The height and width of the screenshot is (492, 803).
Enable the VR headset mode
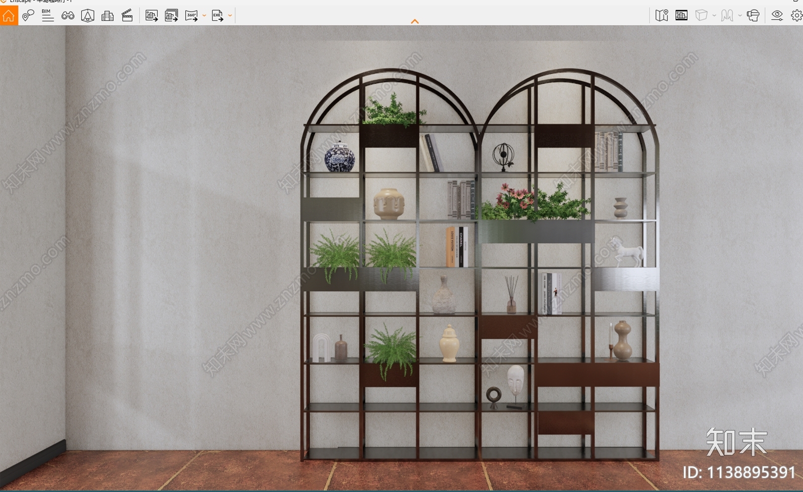[753, 16]
